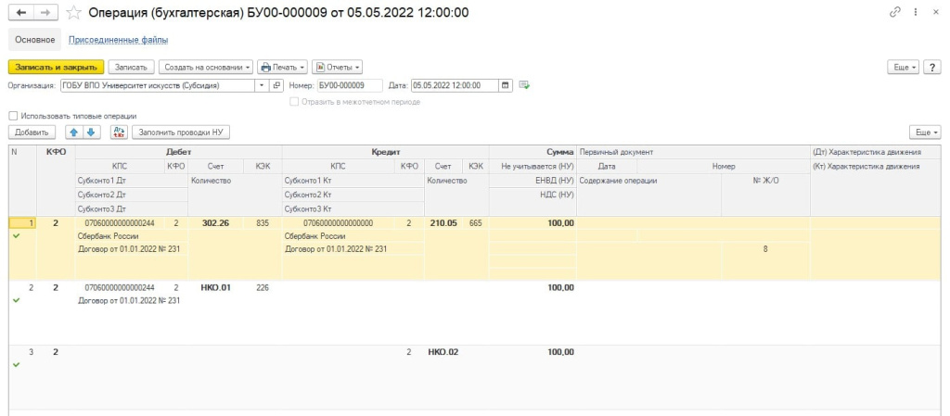Enable 'Использовать типовые операции' checkbox

click(13, 116)
